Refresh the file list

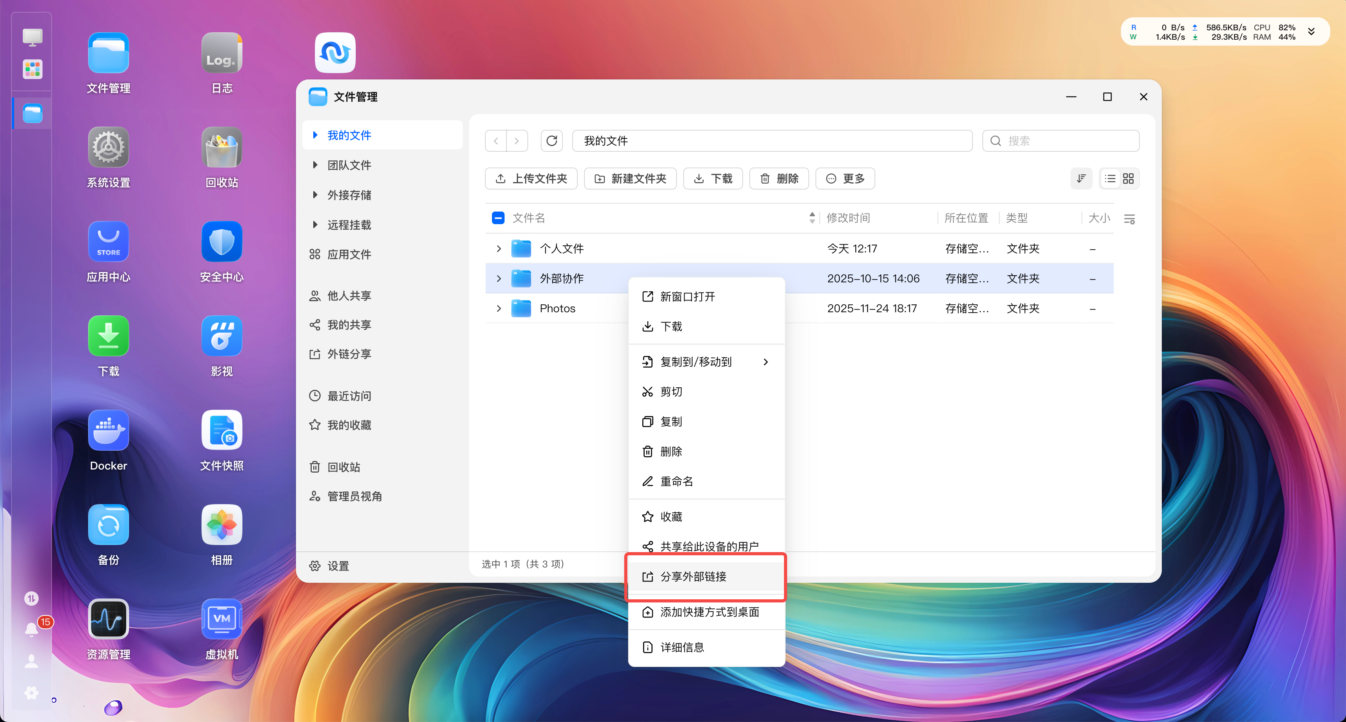point(551,141)
